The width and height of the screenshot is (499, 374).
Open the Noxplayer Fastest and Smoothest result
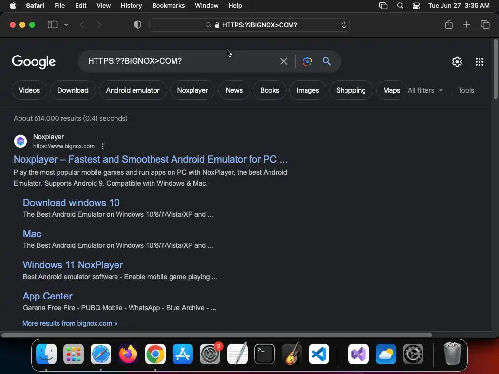tap(150, 159)
